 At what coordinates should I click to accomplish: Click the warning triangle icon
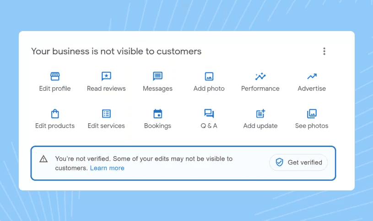(43, 159)
